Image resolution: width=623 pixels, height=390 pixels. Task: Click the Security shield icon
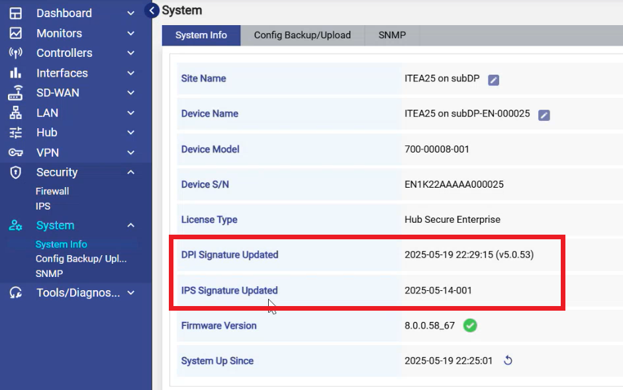(x=15, y=173)
